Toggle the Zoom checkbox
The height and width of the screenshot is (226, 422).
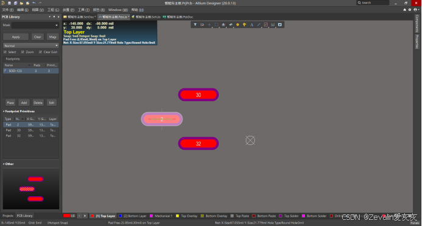23,52
